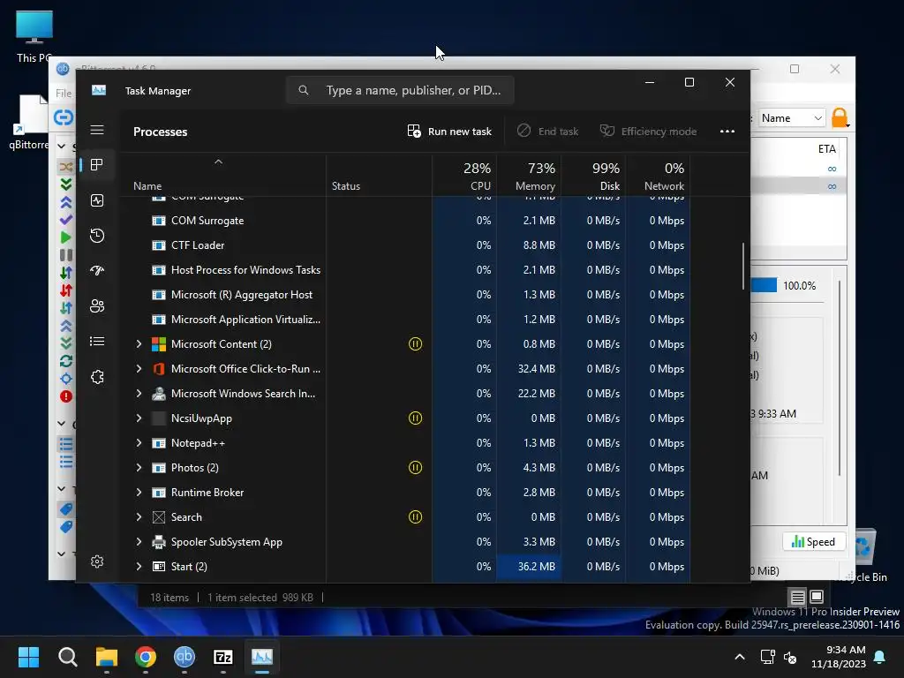The width and height of the screenshot is (904, 678).
Task: Sort processes by CPU column
Action: (x=464, y=176)
